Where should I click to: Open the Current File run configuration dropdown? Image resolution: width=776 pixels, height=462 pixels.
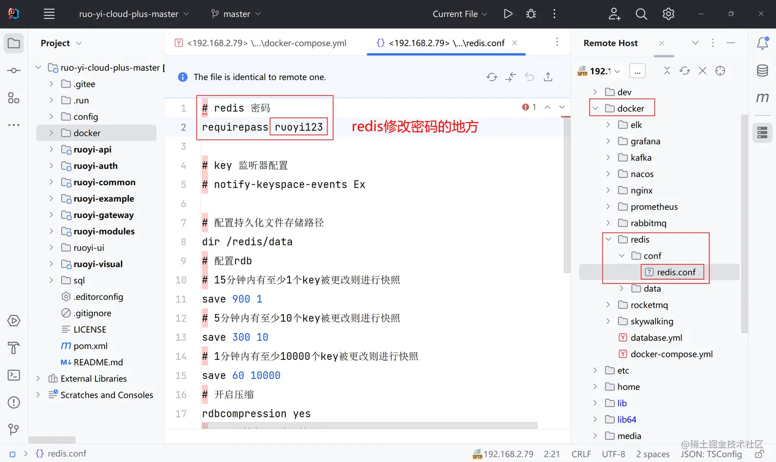(460, 14)
